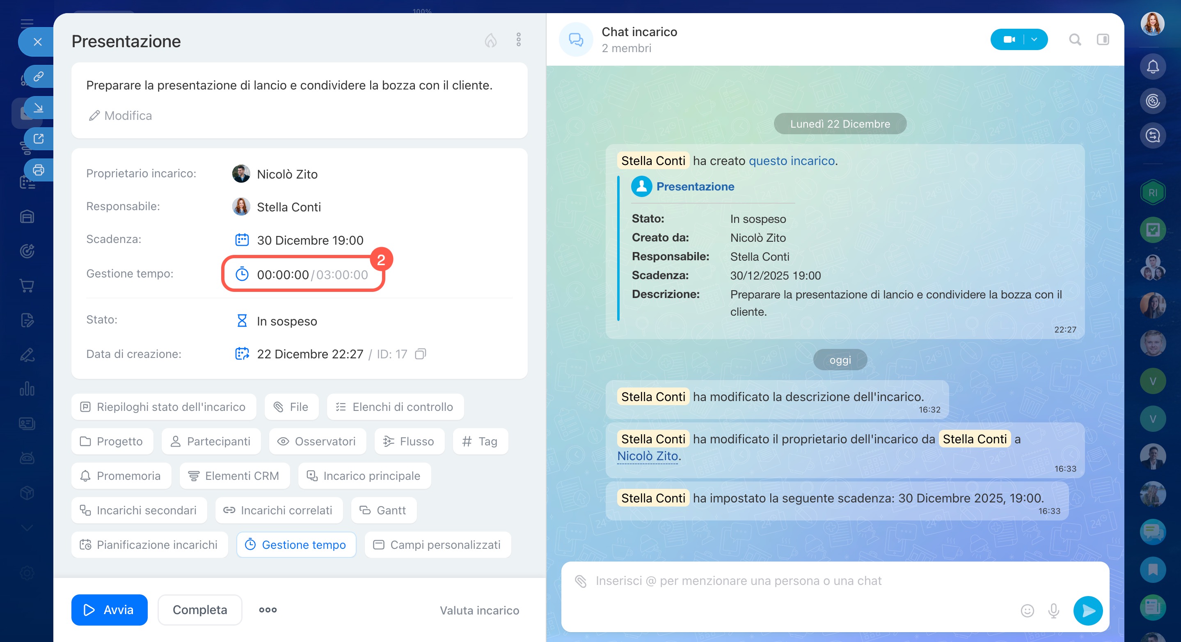
Task: Open the Elenchi di controllo section
Action: 395,407
